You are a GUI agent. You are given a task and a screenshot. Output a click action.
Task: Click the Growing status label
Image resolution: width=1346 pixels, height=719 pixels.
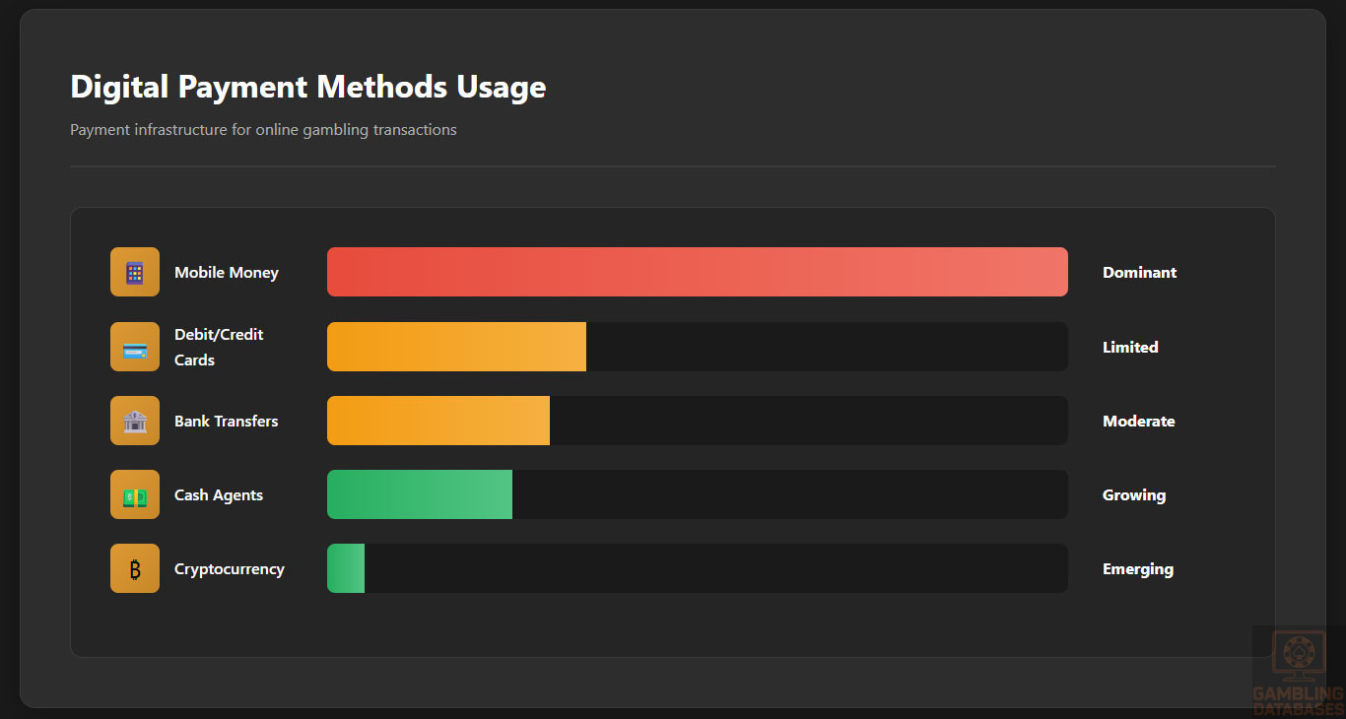pos(1133,495)
